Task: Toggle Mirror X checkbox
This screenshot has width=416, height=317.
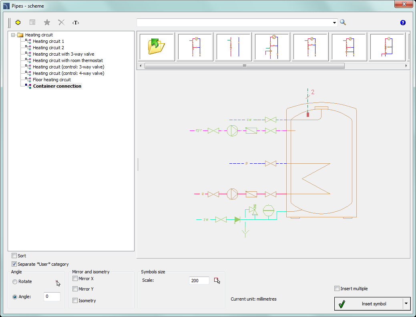Action: pyautogui.click(x=75, y=279)
